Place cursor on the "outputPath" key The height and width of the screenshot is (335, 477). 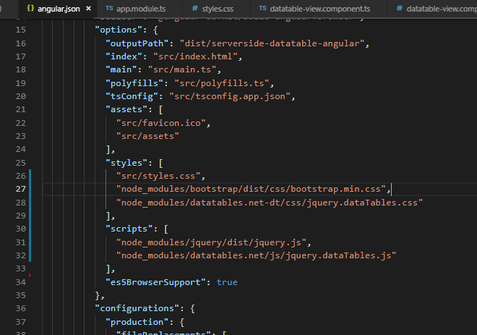click(134, 44)
